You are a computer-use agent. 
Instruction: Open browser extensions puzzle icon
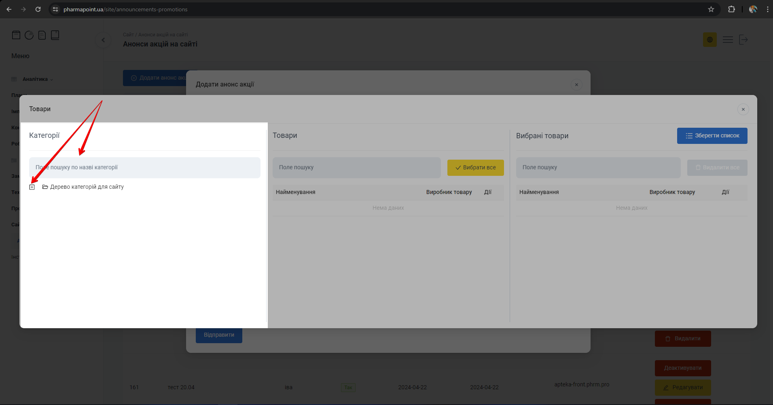[731, 9]
